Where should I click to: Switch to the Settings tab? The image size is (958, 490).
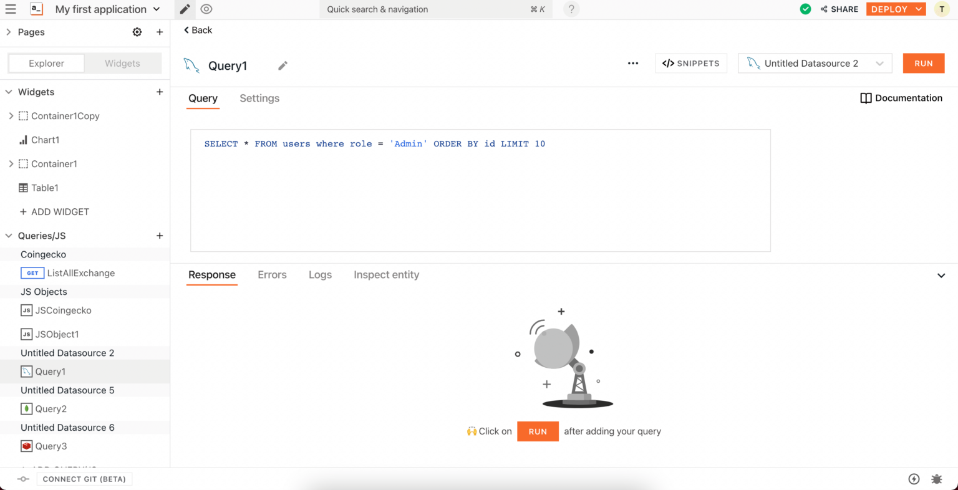tap(259, 98)
